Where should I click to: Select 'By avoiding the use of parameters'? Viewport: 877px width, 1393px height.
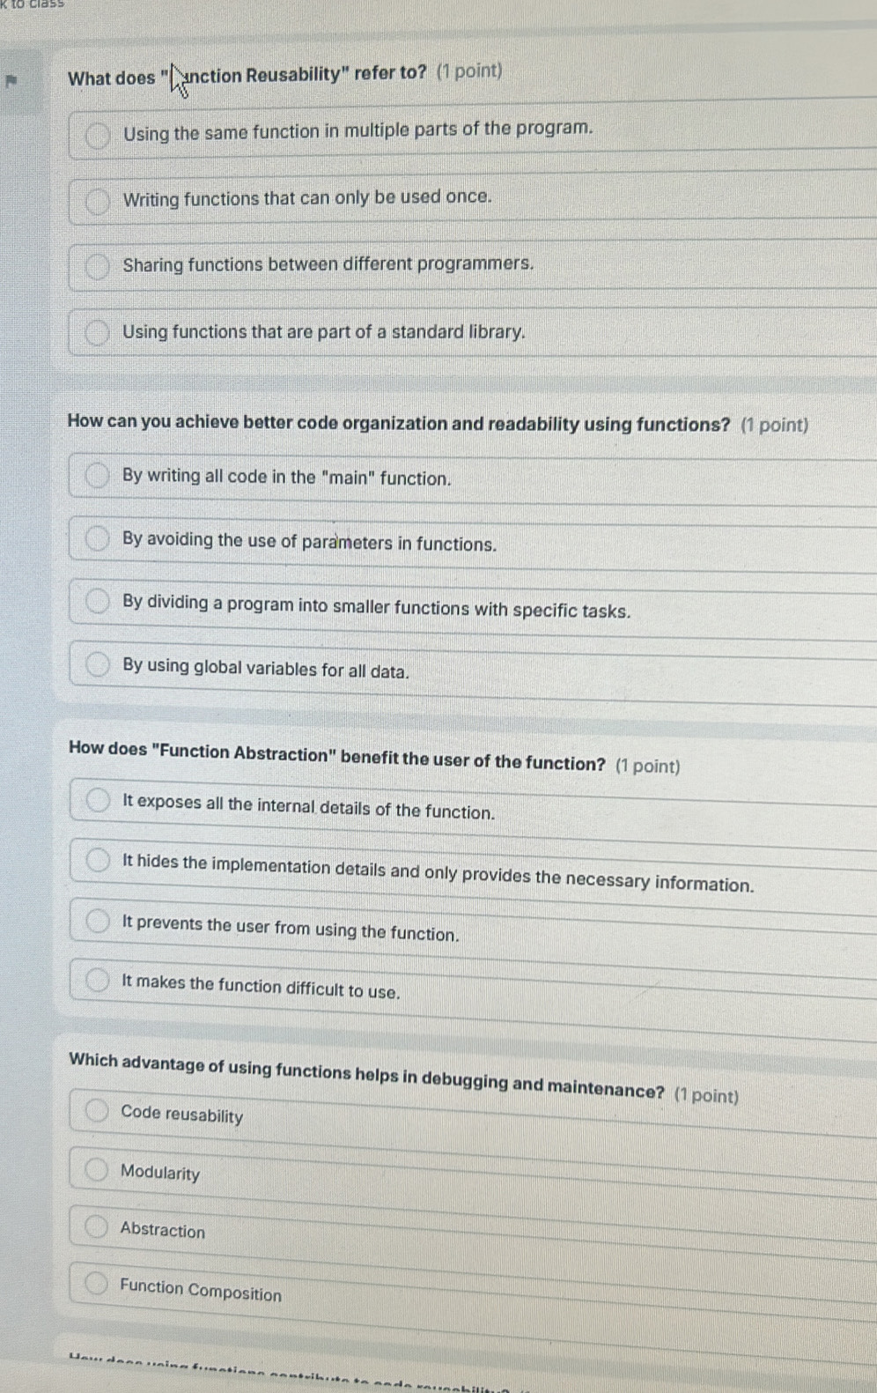coord(98,539)
